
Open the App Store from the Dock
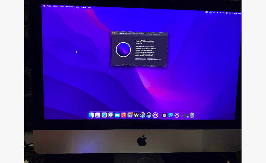pos(171,115)
